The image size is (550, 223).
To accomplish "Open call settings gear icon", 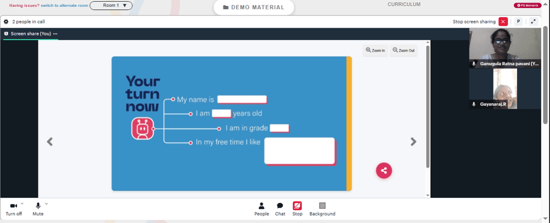I will [x=6, y=22].
